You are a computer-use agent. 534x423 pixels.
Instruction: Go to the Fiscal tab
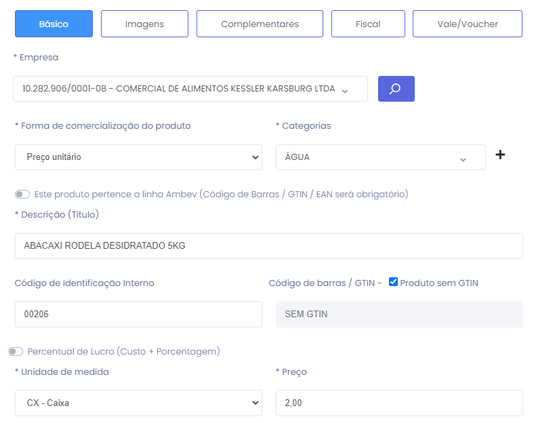[x=368, y=24]
